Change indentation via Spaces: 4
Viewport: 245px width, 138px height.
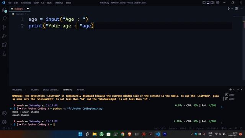pos(173,128)
